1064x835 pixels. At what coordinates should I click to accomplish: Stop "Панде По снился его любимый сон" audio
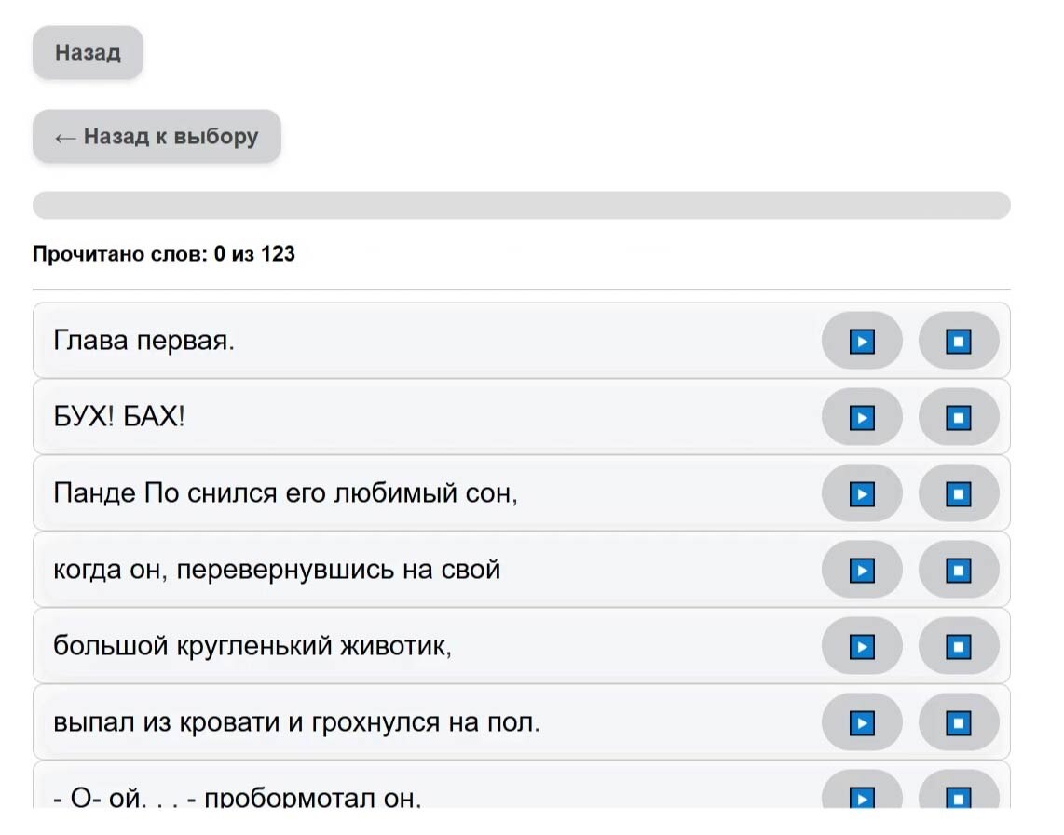(x=959, y=493)
